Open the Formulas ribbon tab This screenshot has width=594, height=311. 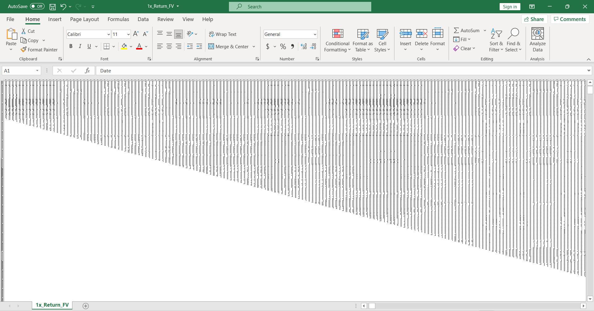[118, 19]
